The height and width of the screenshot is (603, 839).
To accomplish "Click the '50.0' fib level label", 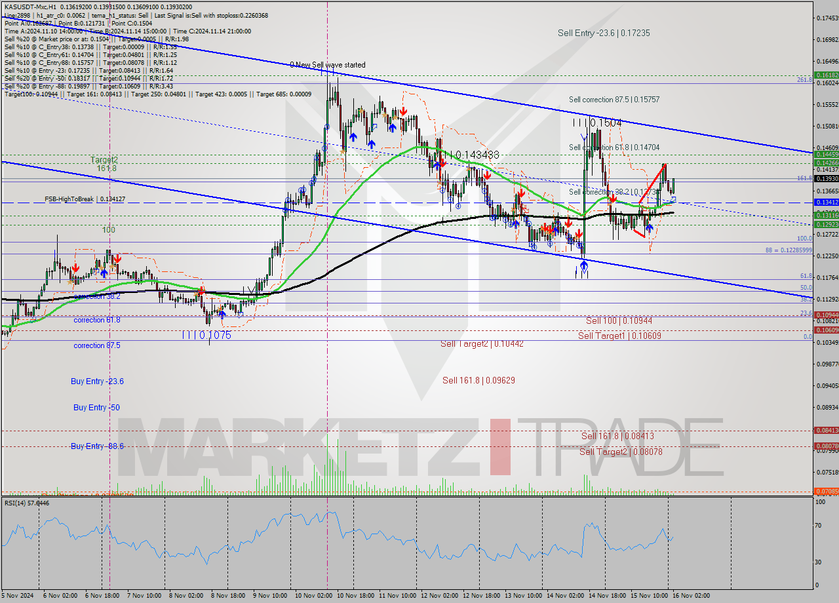I will 806,287.
